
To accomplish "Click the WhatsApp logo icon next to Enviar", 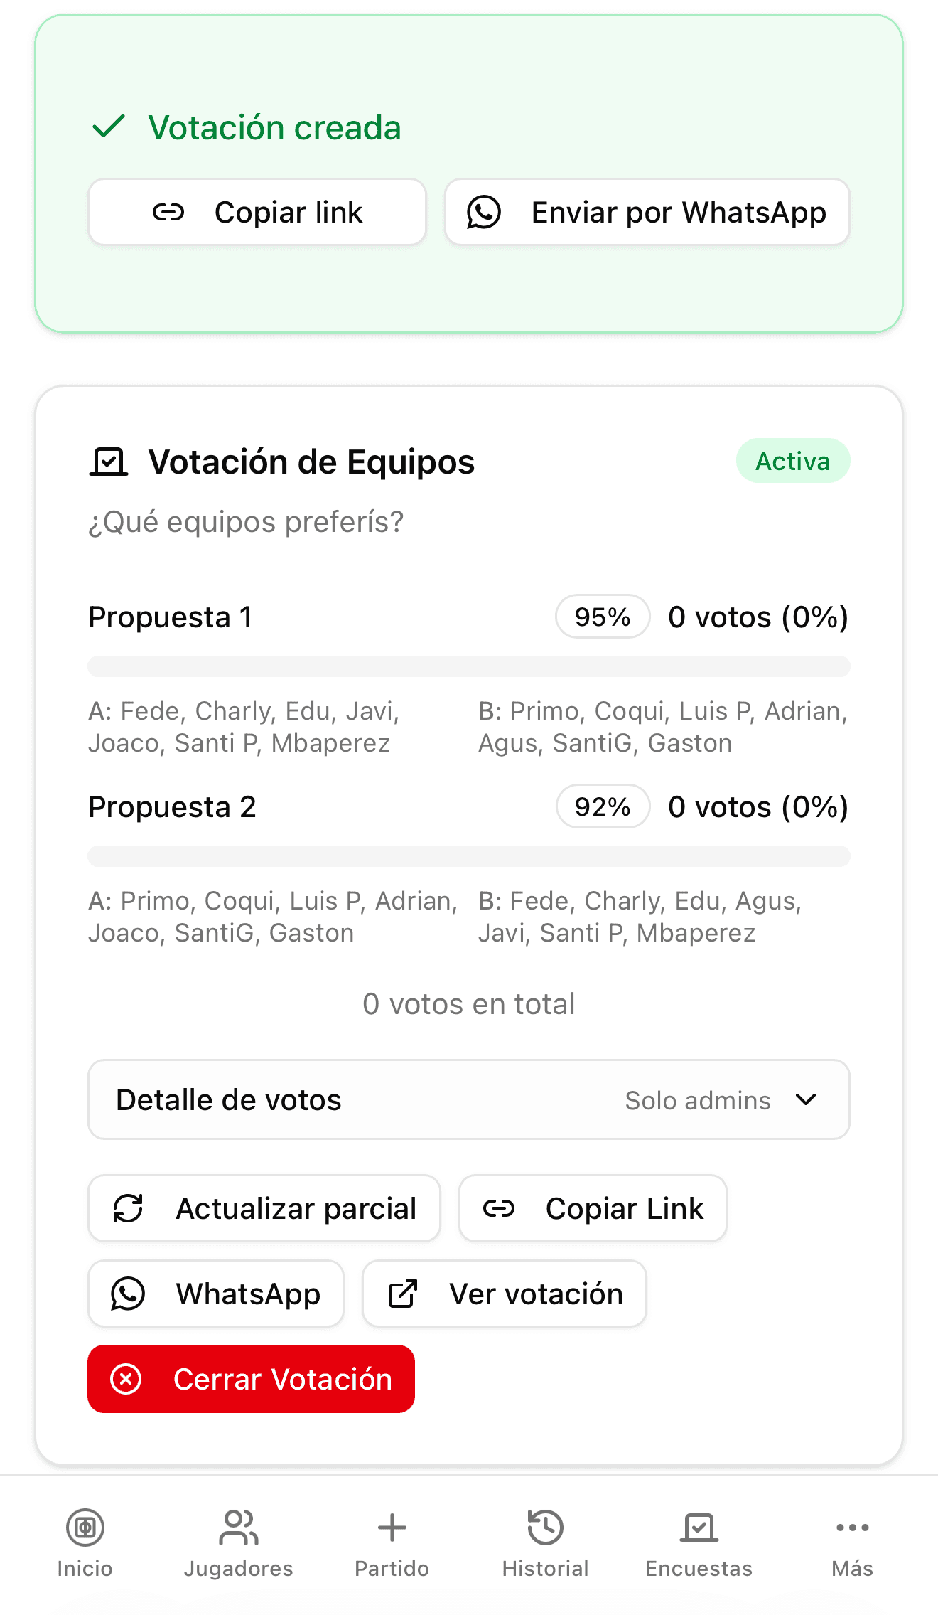I will [x=484, y=212].
